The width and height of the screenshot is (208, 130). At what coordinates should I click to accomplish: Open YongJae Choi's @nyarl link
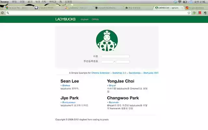click(112, 85)
